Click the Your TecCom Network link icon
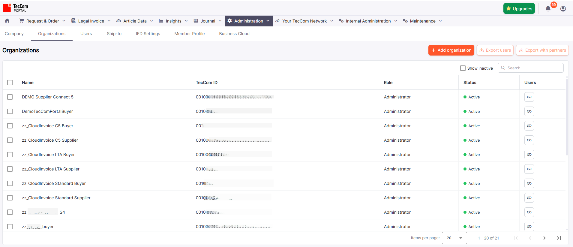The image size is (573, 247). [x=277, y=21]
